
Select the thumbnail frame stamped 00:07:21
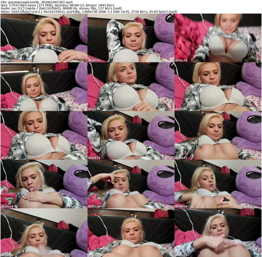[131, 232]
